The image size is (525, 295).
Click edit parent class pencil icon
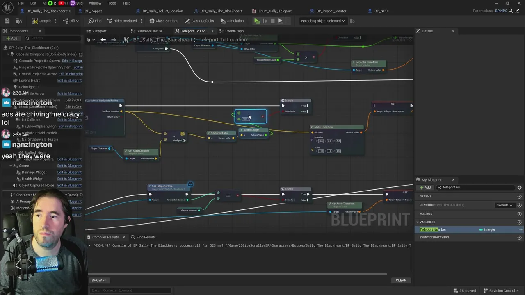(x=517, y=11)
